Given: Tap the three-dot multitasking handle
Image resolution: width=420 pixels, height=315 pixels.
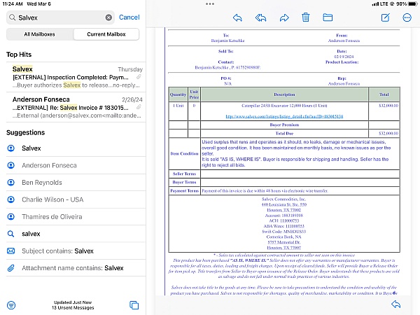Looking at the screenshot, I should 210,4.
